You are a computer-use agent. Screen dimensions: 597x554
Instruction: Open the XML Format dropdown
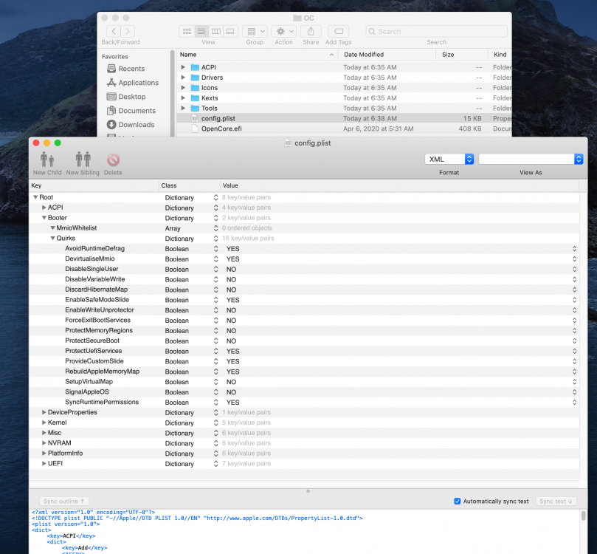(449, 160)
